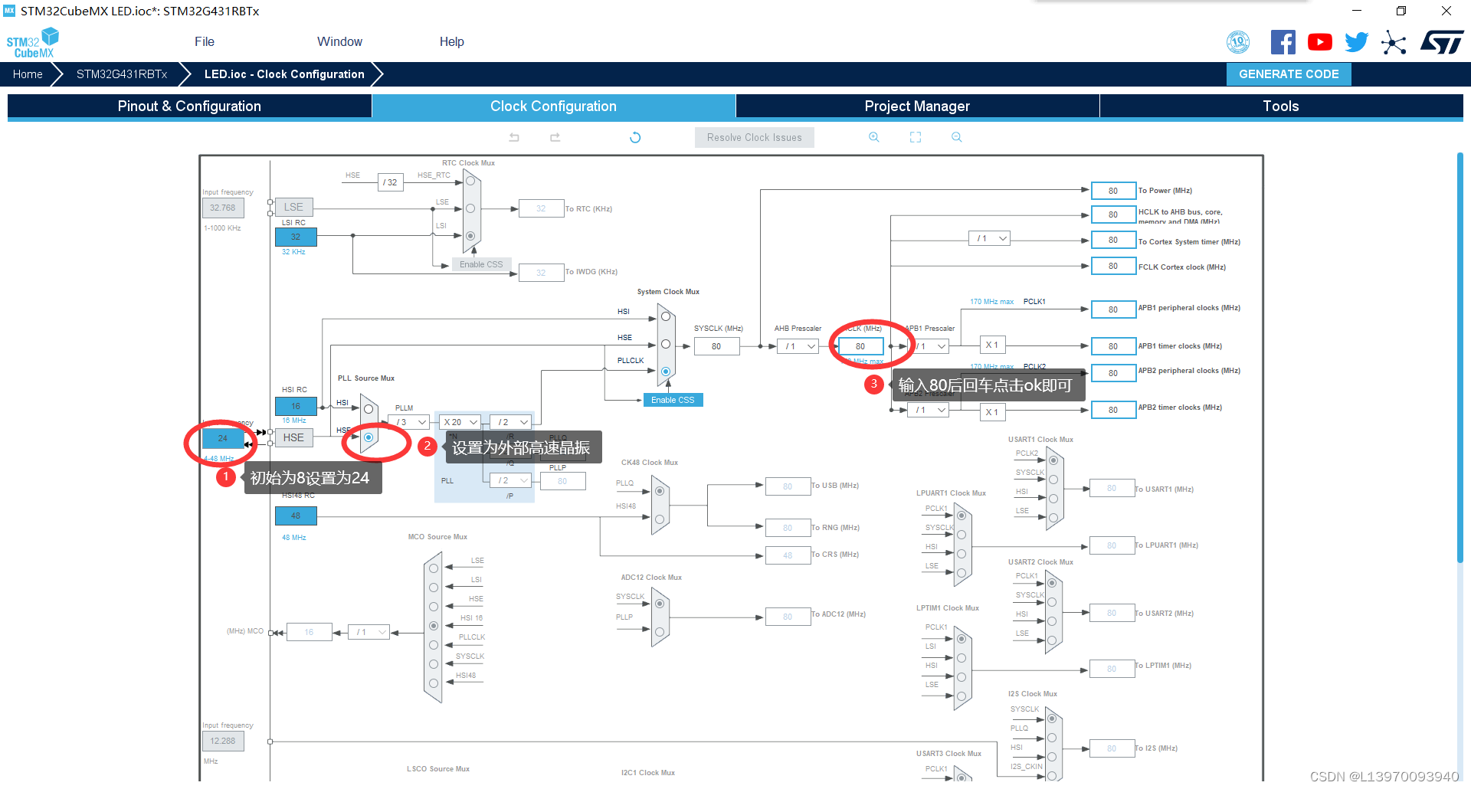Open APB2 Prescaler /1 dropdown
Viewport: 1471px width, 789px height.
929,410
